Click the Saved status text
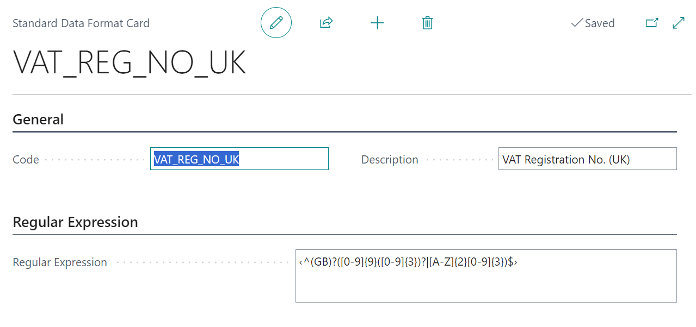696x327 pixels. click(x=600, y=23)
